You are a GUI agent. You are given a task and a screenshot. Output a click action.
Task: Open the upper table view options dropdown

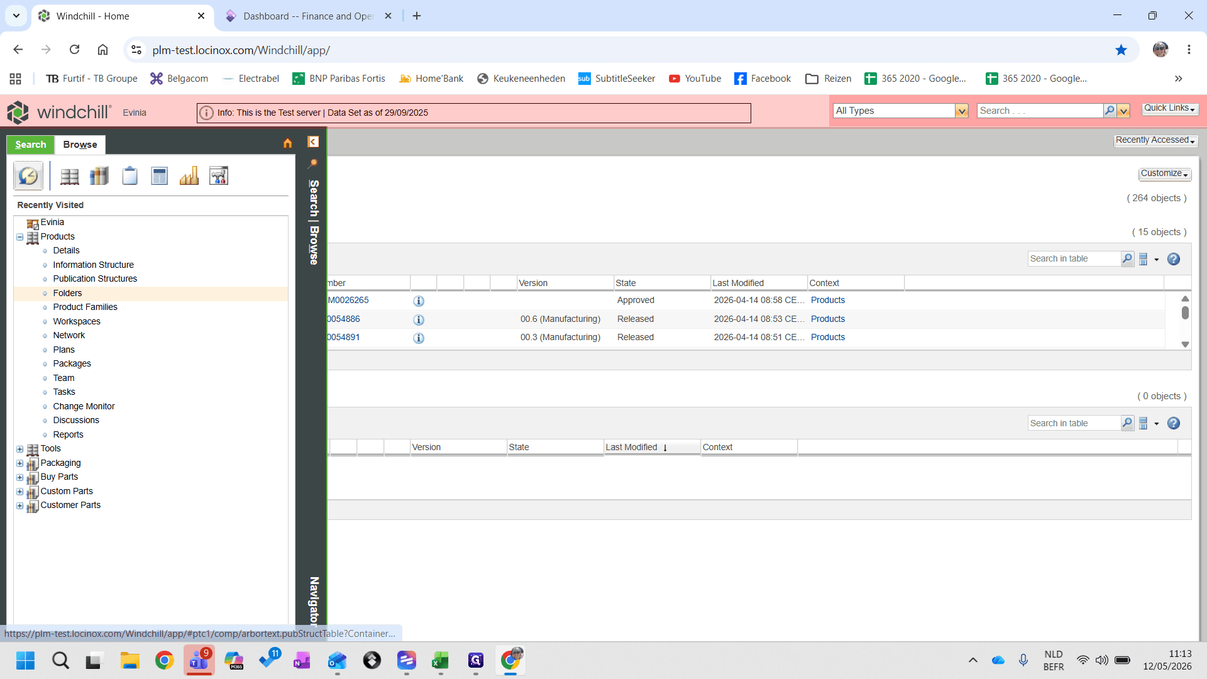point(1148,259)
